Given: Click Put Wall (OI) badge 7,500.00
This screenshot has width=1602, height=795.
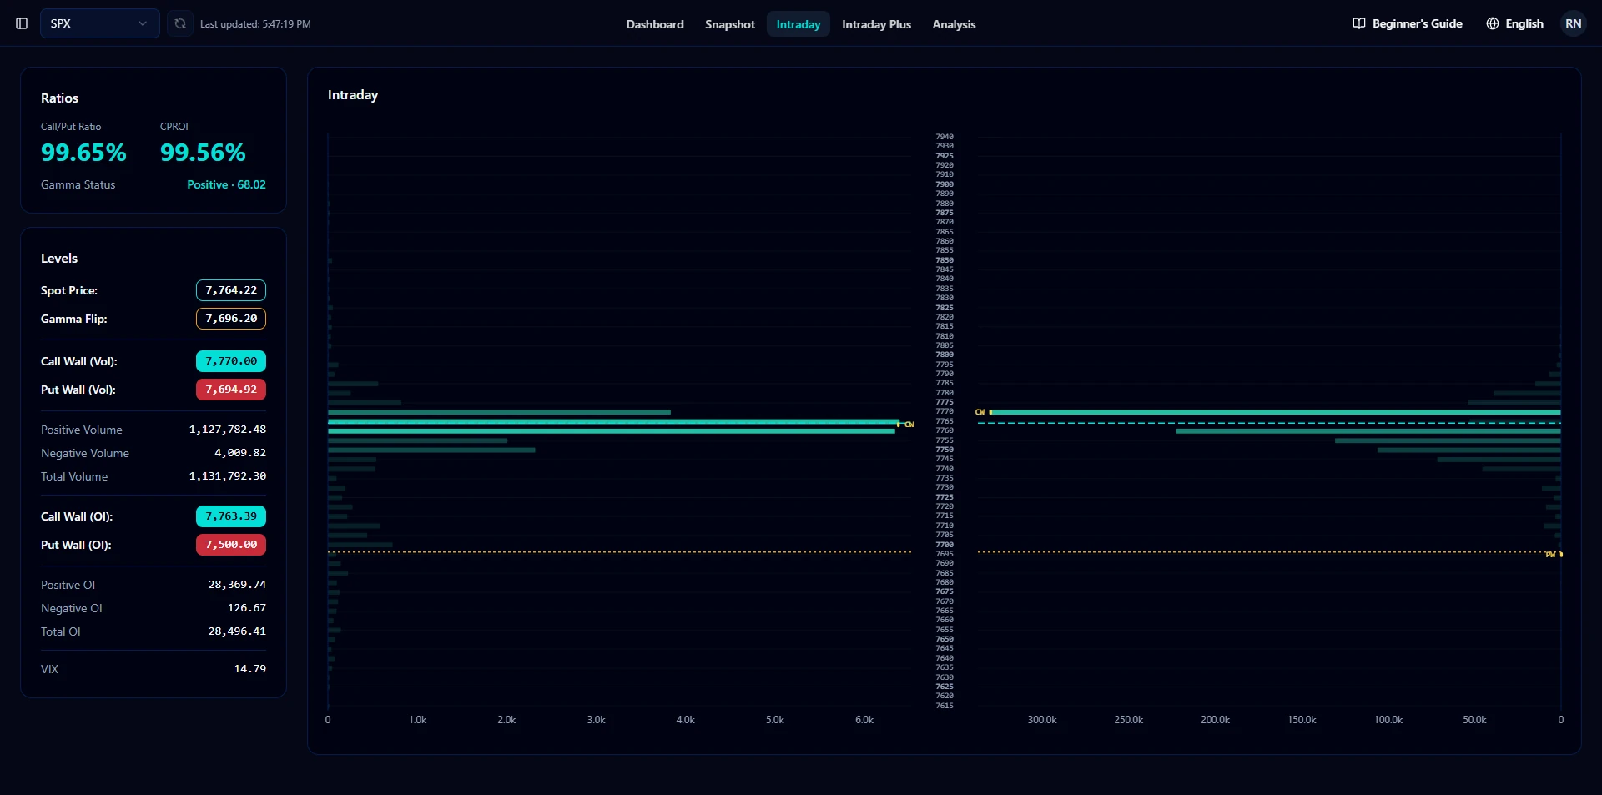Looking at the screenshot, I should pyautogui.click(x=231, y=545).
